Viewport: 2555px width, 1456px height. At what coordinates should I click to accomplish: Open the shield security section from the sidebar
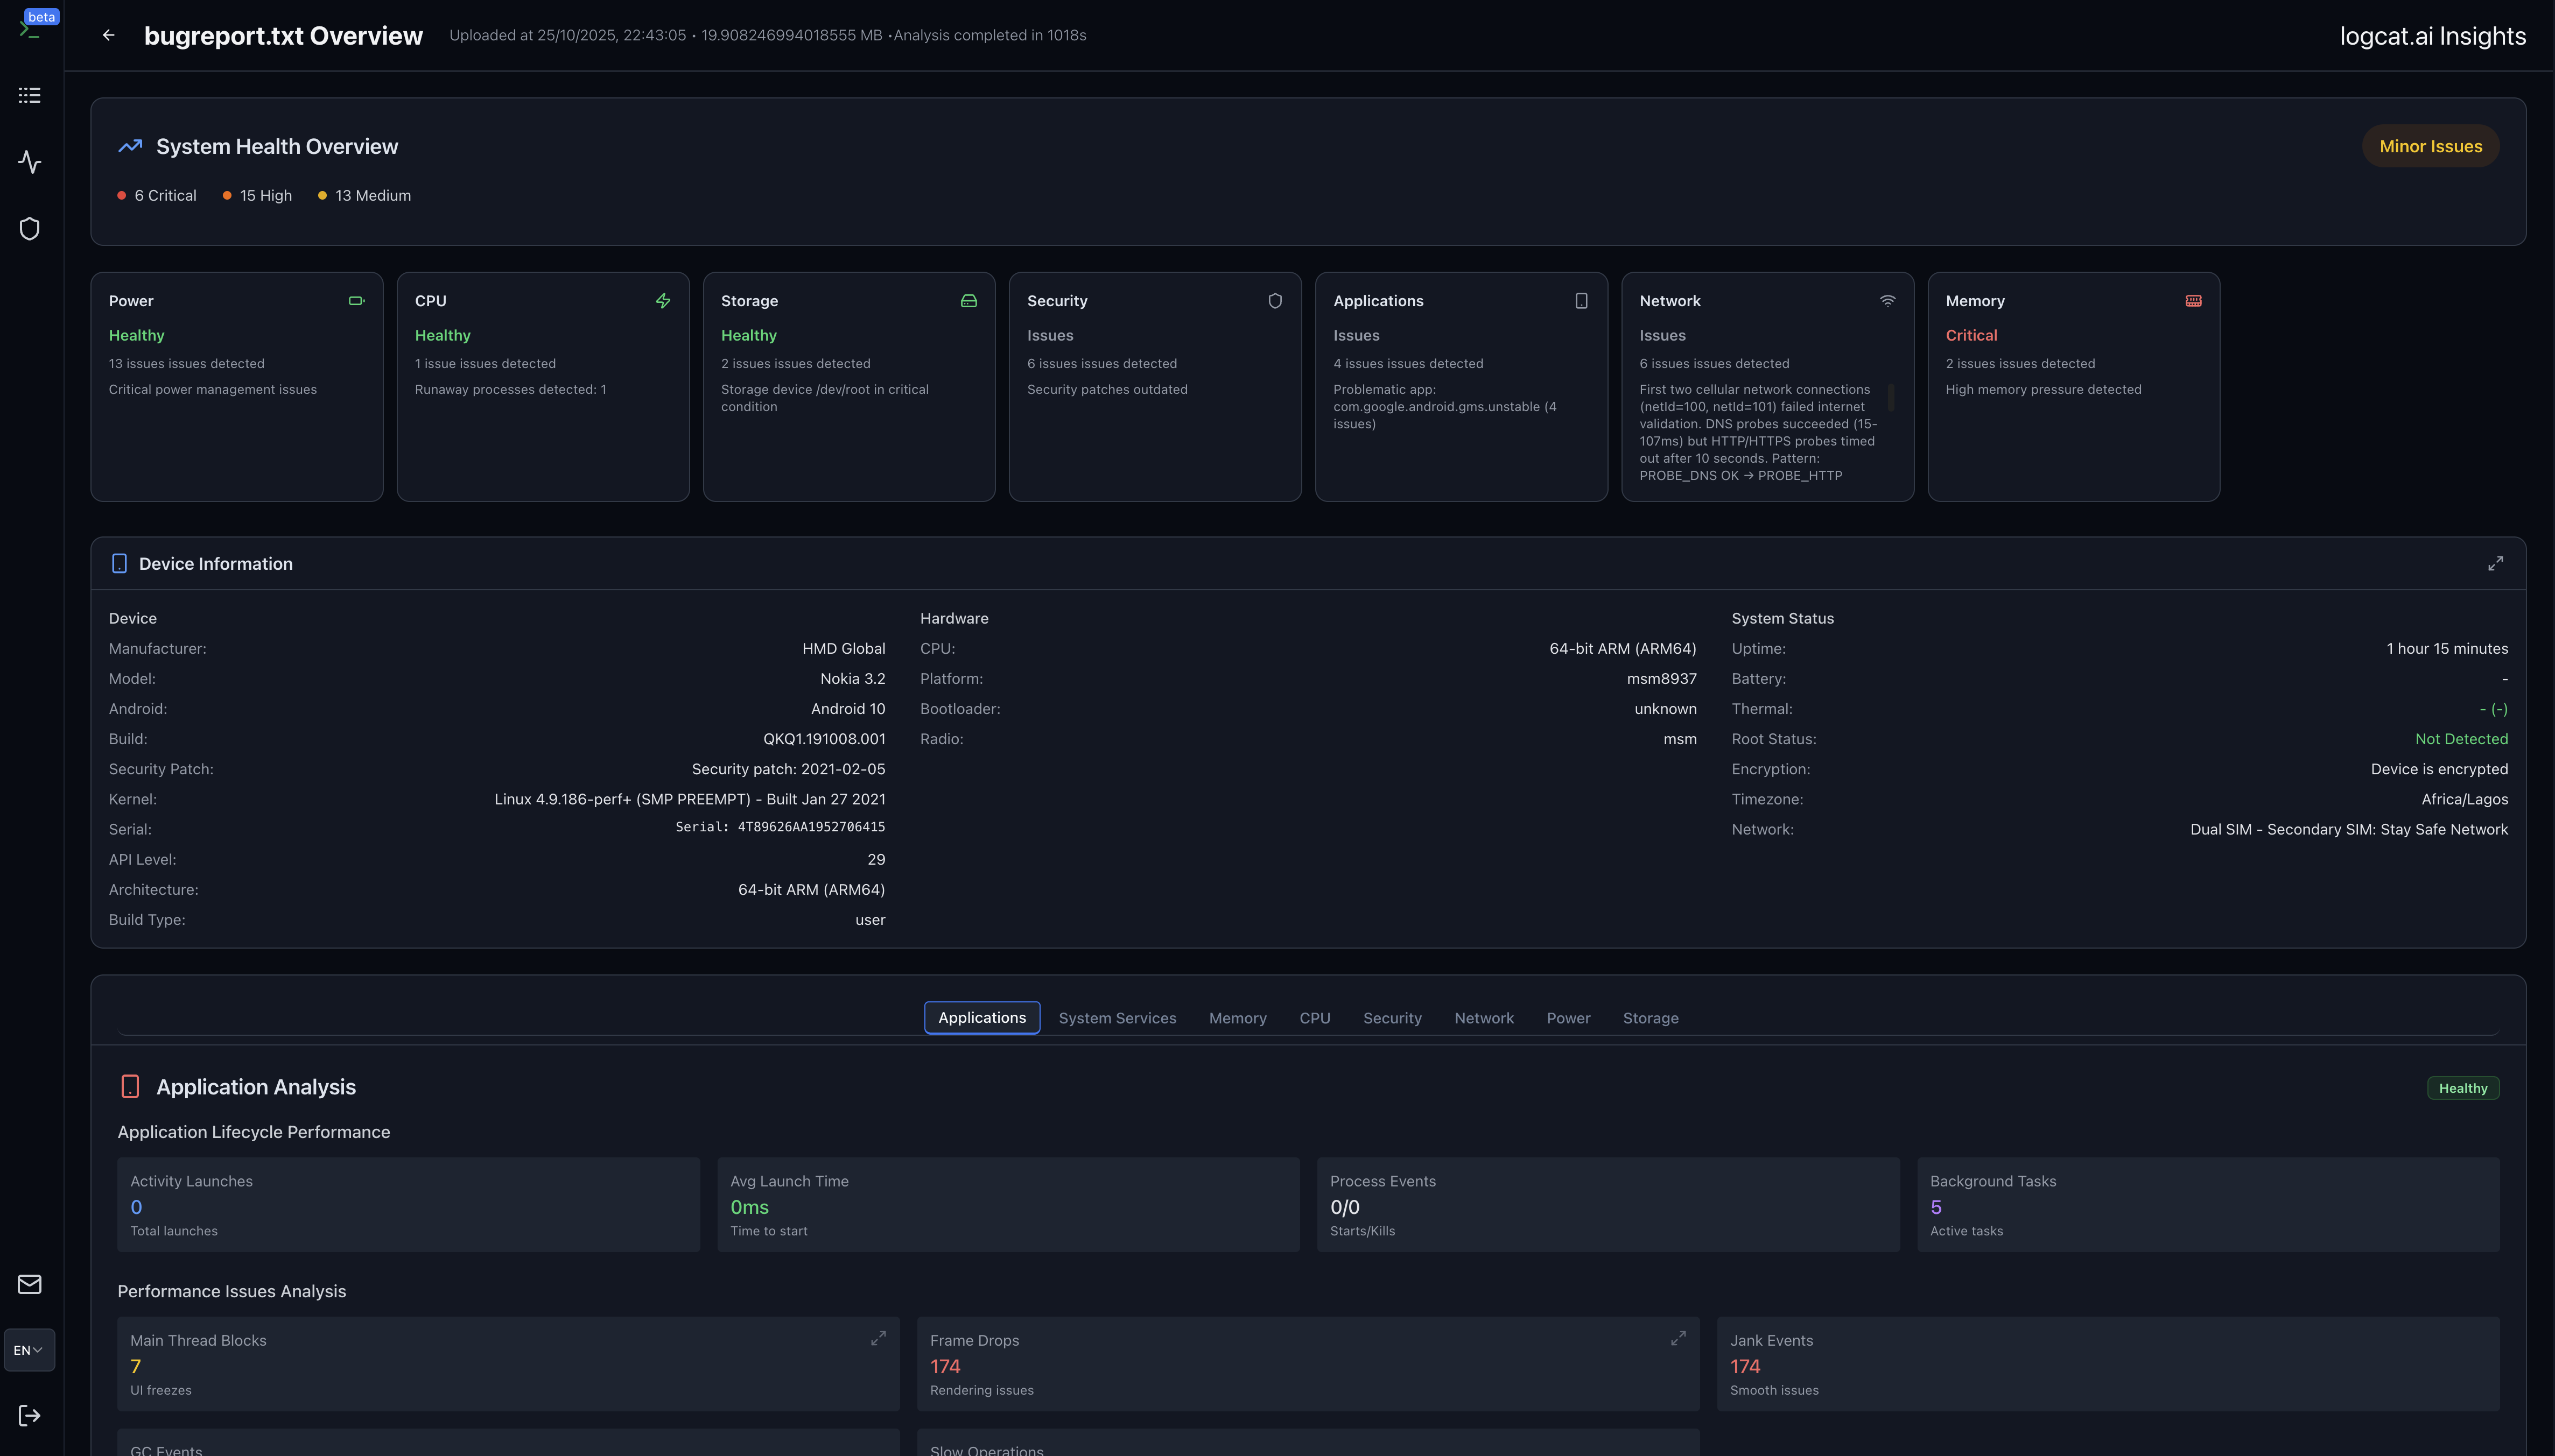click(x=29, y=228)
